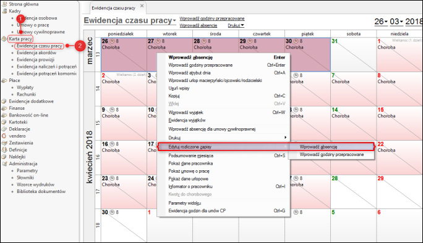The height and width of the screenshot is (243, 423).
Task: Open Parametry widoku menu entry
Action: point(224,203)
